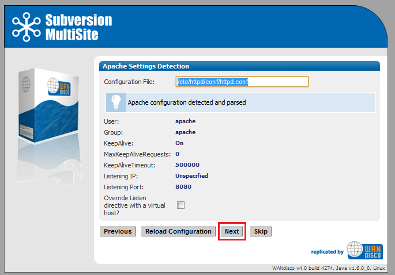Go back with the Previous button

point(118,231)
